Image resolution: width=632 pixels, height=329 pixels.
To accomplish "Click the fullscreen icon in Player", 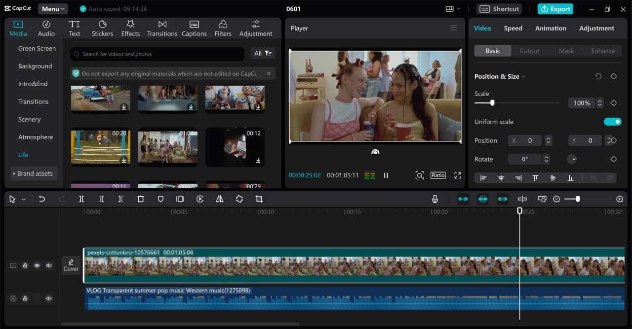I will 458,175.
